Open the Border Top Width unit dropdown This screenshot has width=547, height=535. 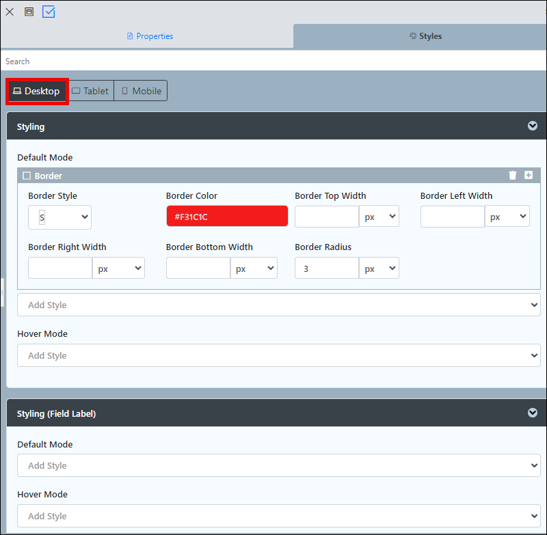pos(379,217)
